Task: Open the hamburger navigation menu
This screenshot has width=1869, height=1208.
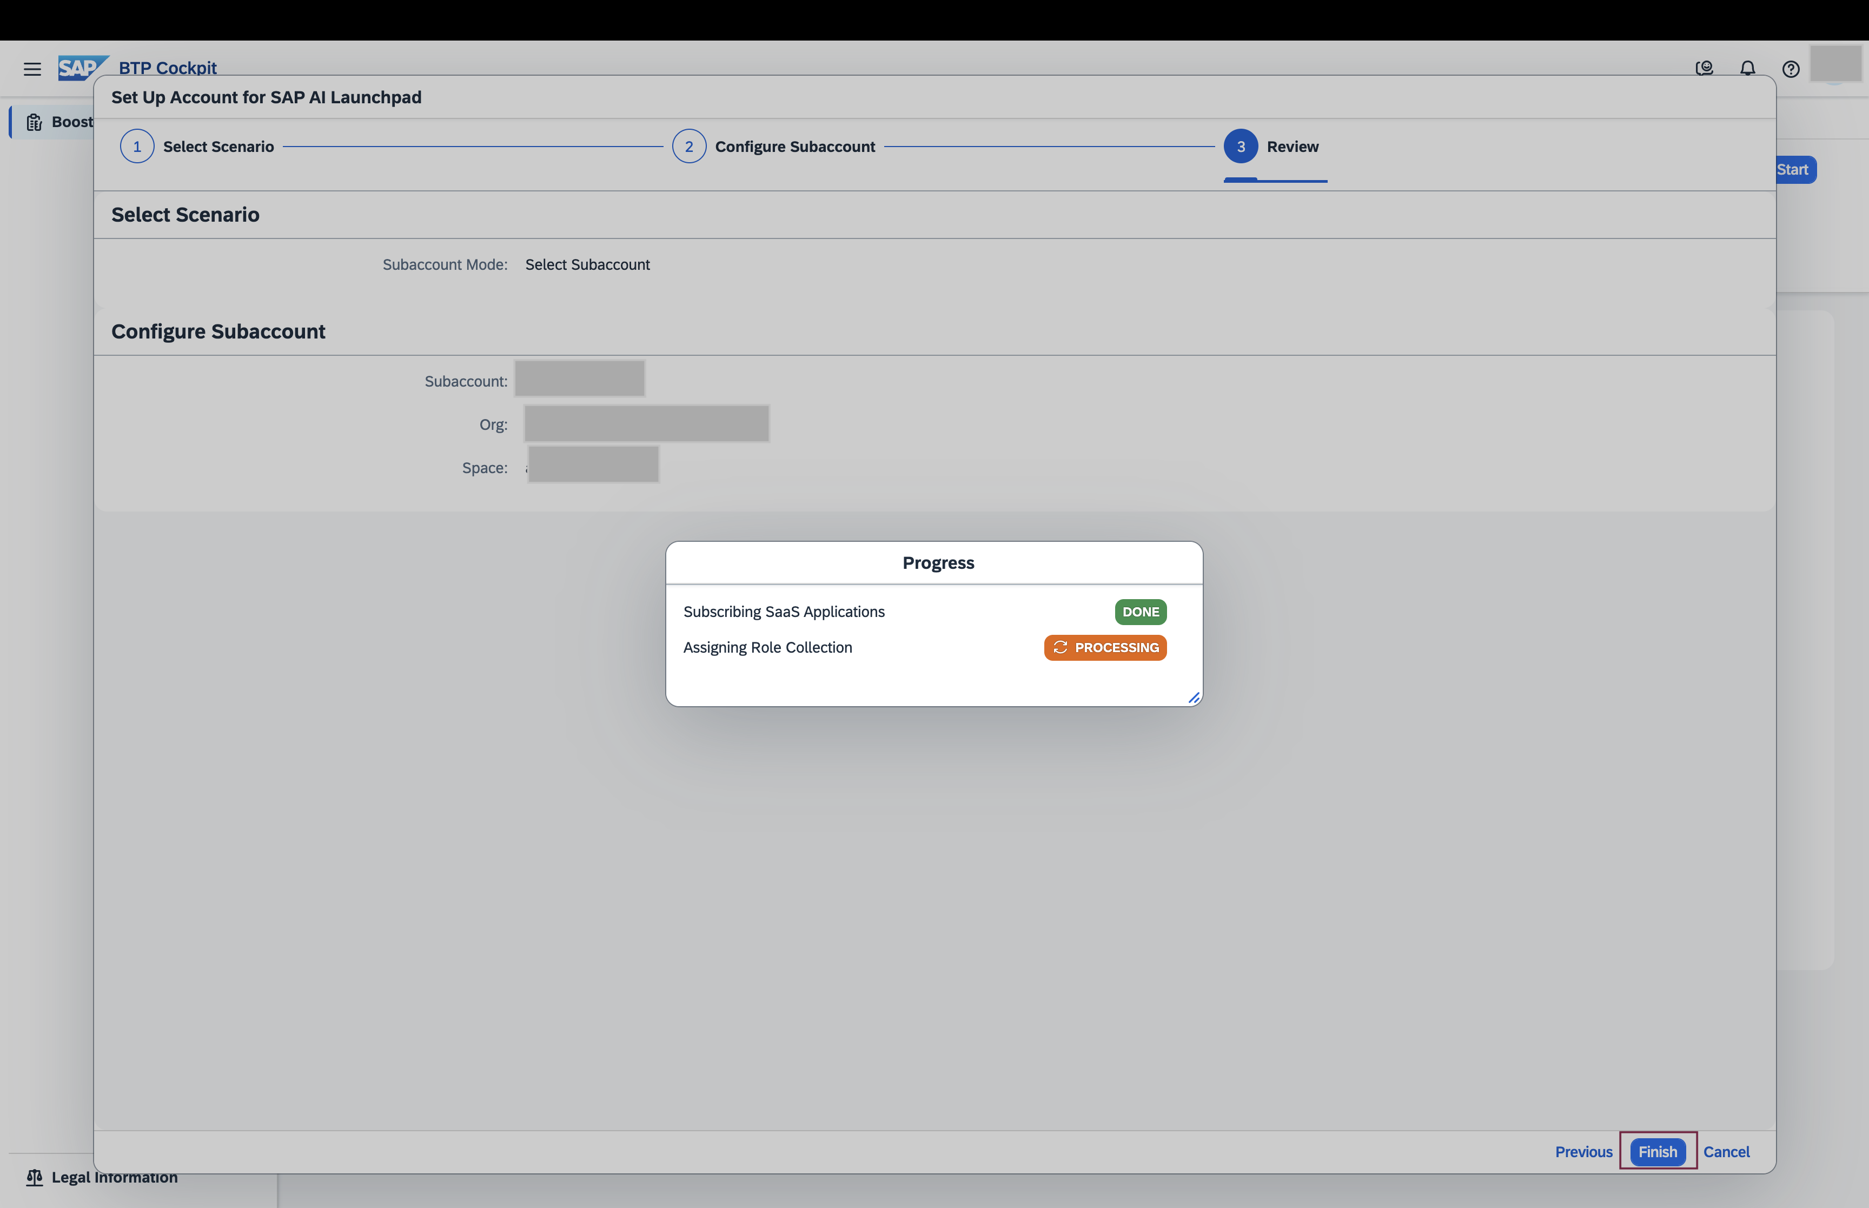Action: [32, 69]
